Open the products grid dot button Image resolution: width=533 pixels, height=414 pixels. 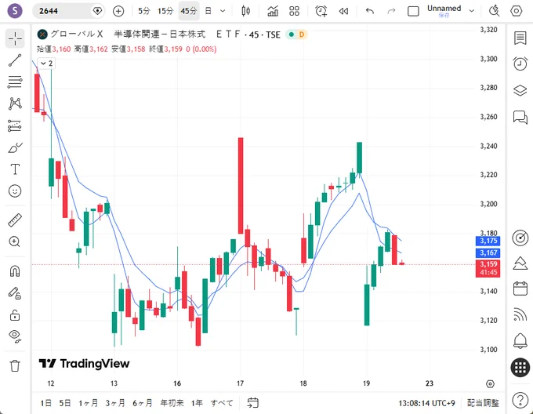(520, 368)
